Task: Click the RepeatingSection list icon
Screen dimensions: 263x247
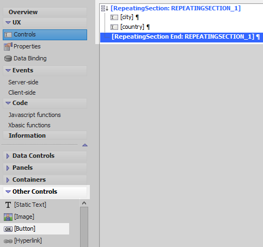Action: click(x=105, y=8)
